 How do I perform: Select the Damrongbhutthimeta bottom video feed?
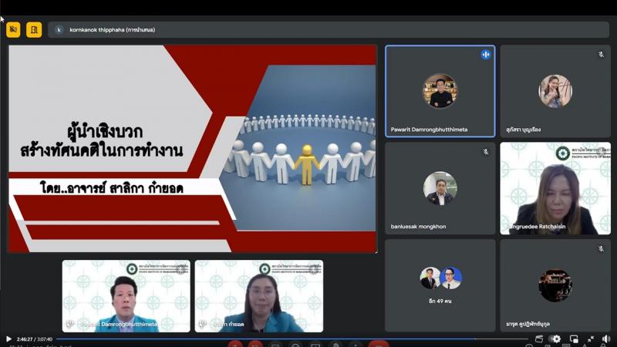(126, 296)
